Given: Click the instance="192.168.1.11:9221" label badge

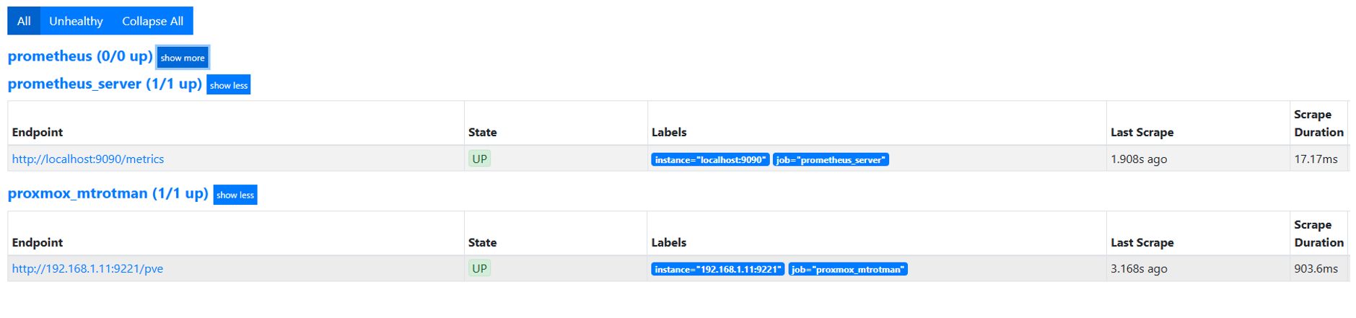Looking at the screenshot, I should click(717, 269).
